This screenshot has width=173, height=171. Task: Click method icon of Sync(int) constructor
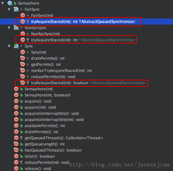(23, 52)
